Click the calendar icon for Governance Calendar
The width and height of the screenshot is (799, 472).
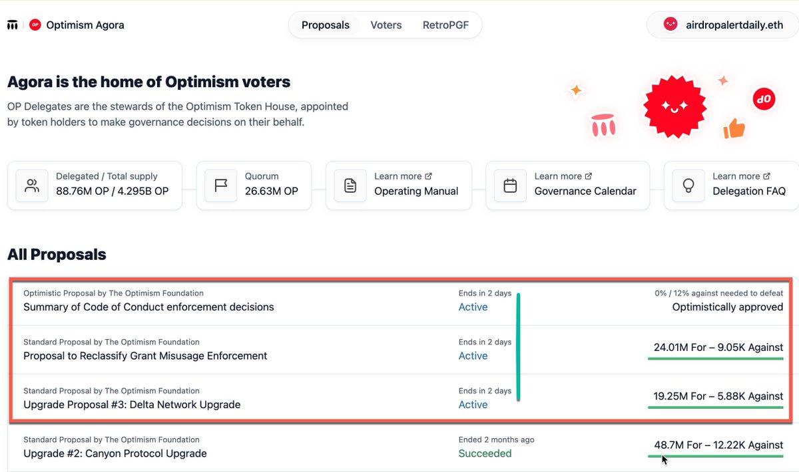point(510,185)
